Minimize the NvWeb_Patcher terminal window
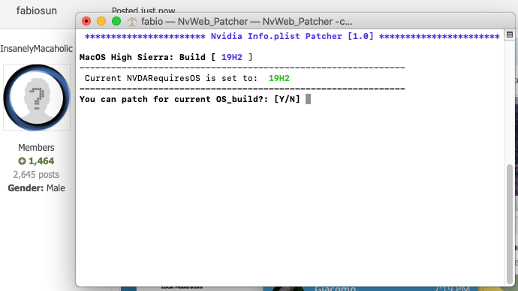The image size is (518, 291). click(101, 22)
